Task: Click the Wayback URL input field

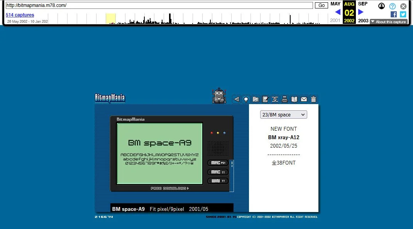Action: click(159, 5)
